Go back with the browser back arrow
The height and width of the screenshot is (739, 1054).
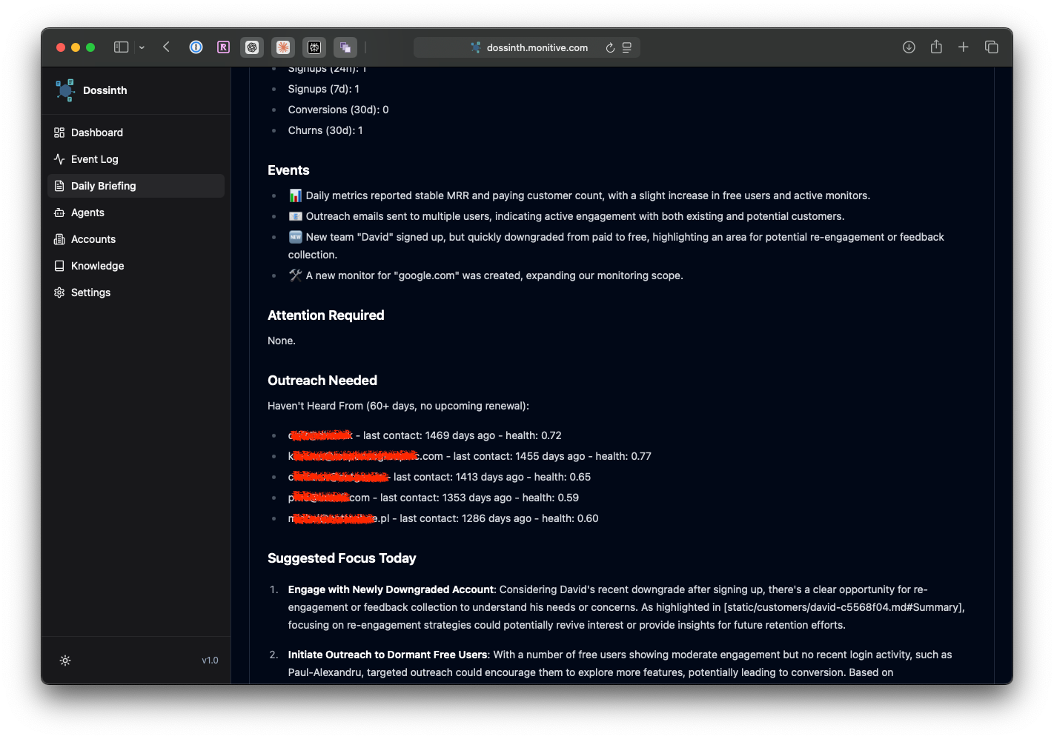(x=167, y=47)
